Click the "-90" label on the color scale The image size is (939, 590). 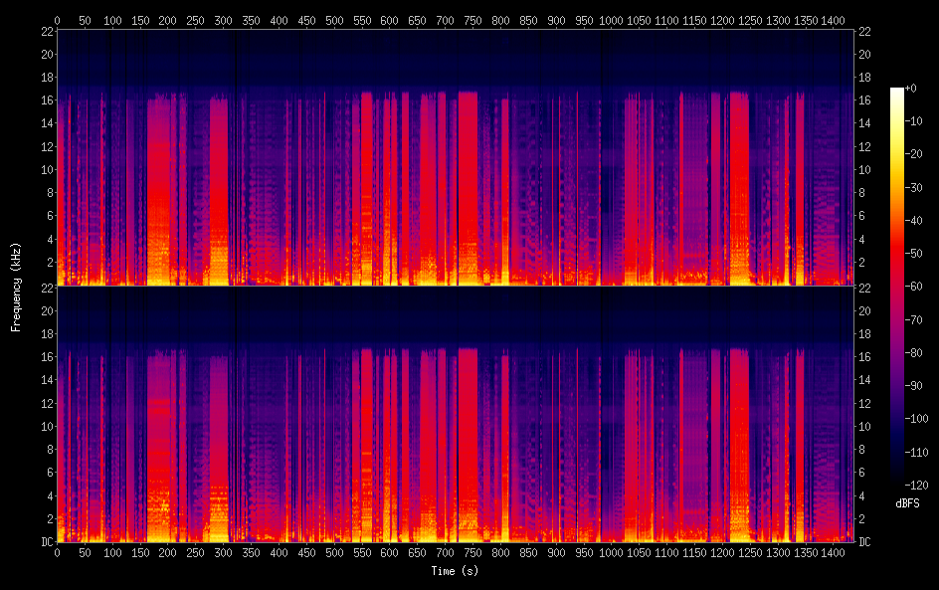918,386
